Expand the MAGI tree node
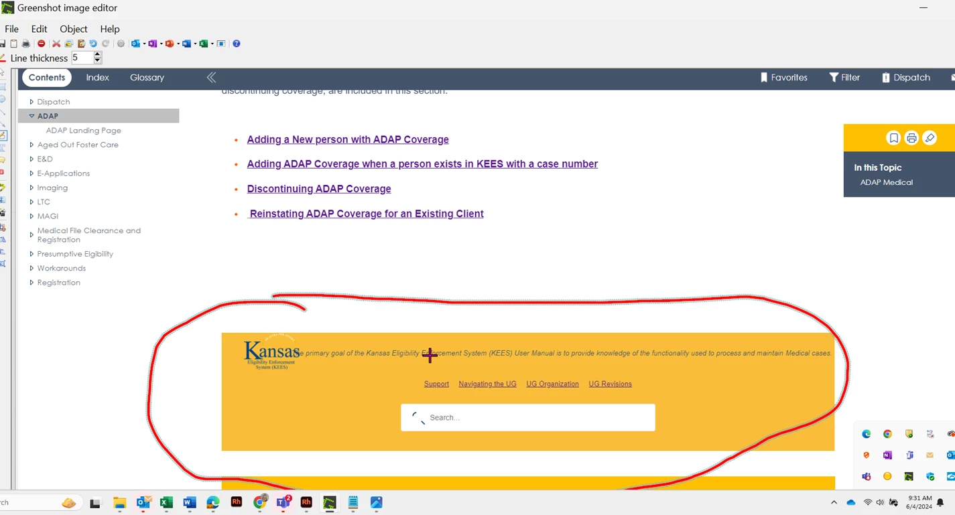The width and height of the screenshot is (955, 515). (31, 216)
